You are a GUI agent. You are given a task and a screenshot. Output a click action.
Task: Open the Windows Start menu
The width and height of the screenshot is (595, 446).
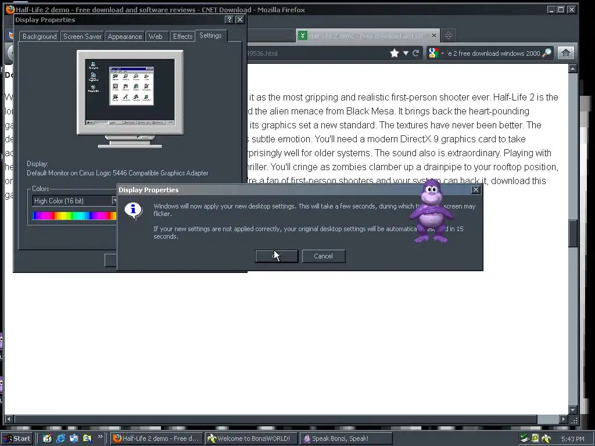click(x=18, y=438)
